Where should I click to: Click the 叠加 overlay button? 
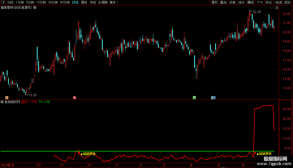click(223, 2)
